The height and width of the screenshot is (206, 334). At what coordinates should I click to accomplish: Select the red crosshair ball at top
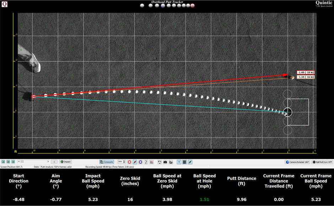193,6
